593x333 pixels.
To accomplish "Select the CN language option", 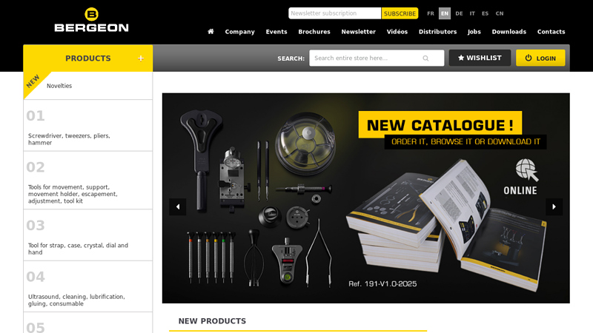I will (499, 13).
